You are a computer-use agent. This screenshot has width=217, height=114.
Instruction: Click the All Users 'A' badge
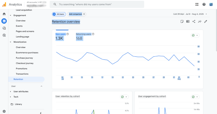click(x=54, y=14)
